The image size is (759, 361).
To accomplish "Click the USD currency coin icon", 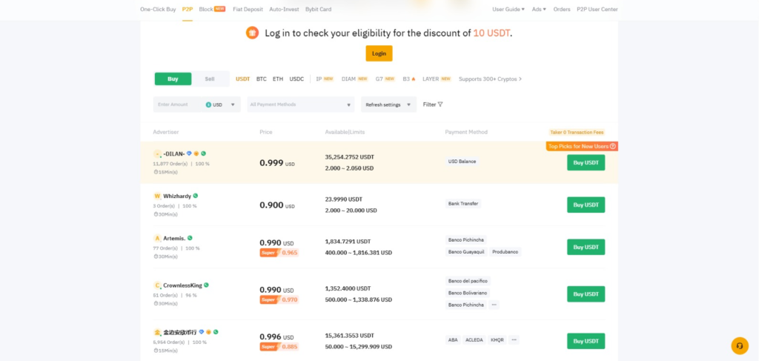I will click(208, 105).
